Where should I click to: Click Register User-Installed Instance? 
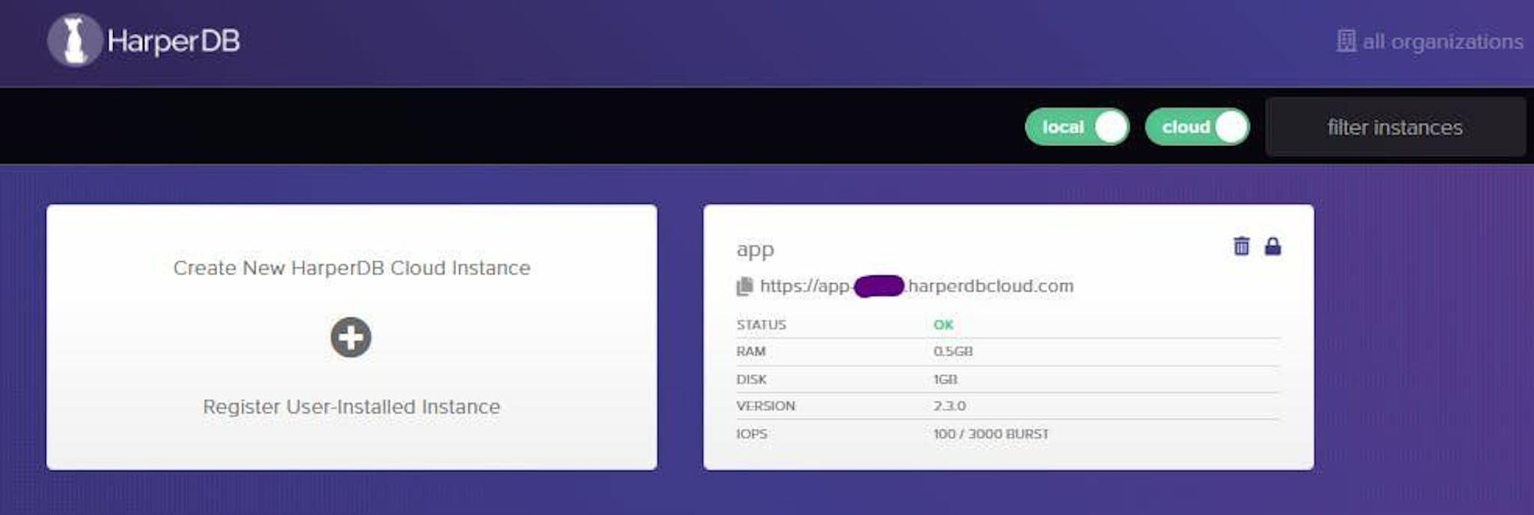coord(351,406)
